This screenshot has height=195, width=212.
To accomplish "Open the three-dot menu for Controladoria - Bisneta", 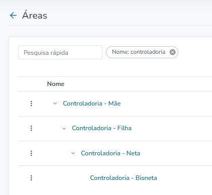I will [31, 178].
